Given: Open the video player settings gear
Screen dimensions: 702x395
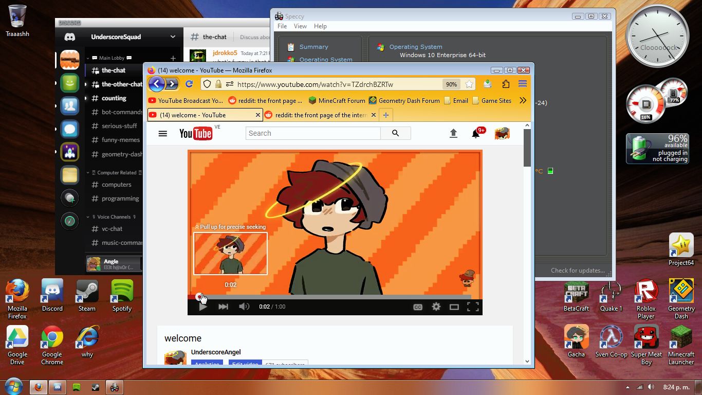Looking at the screenshot, I should click(x=436, y=306).
